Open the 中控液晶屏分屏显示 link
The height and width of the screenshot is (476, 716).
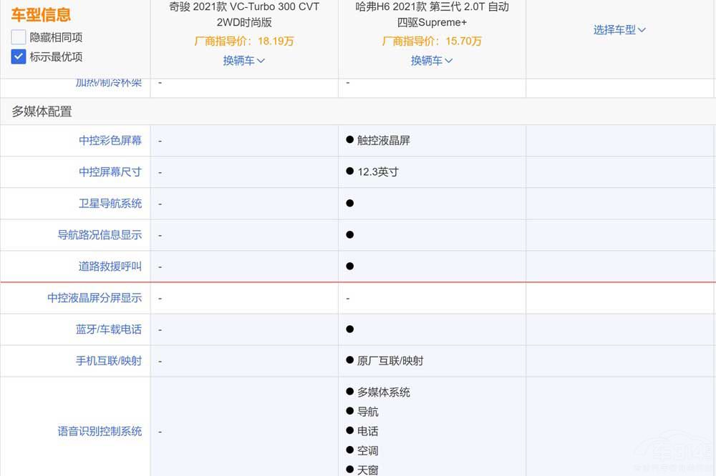click(x=95, y=298)
